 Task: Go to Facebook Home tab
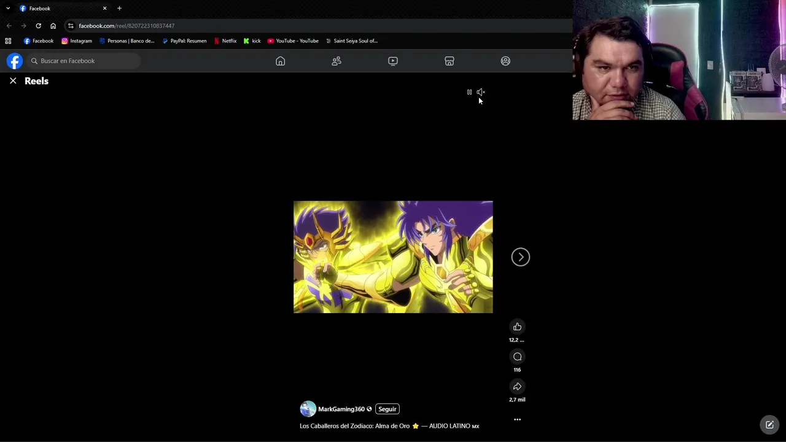(280, 61)
